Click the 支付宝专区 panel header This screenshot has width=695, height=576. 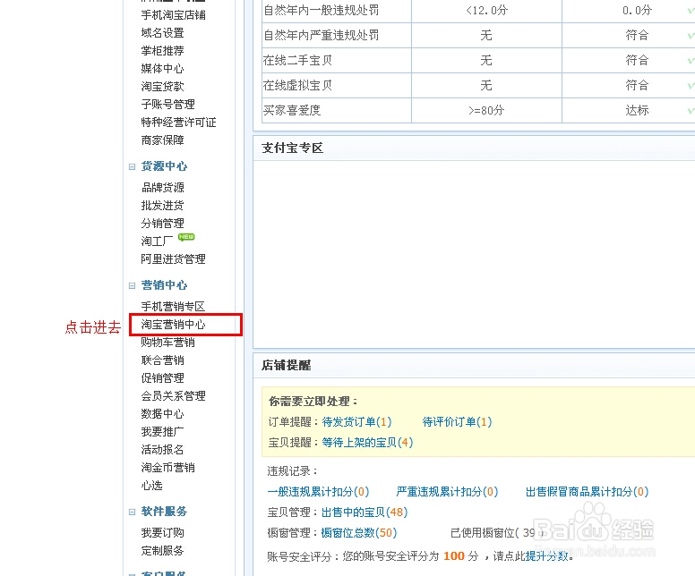474,148
